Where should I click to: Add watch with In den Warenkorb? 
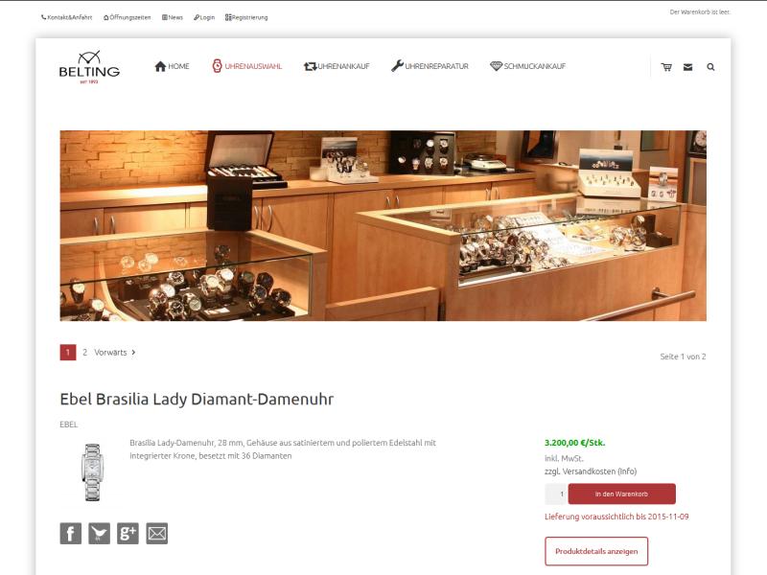tap(621, 494)
